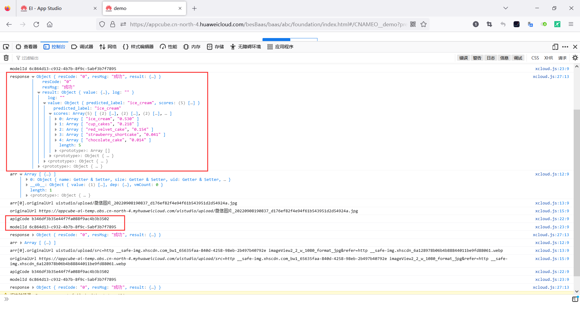
Task: Open the DevTools more options ellipsis
Action: 565,47
